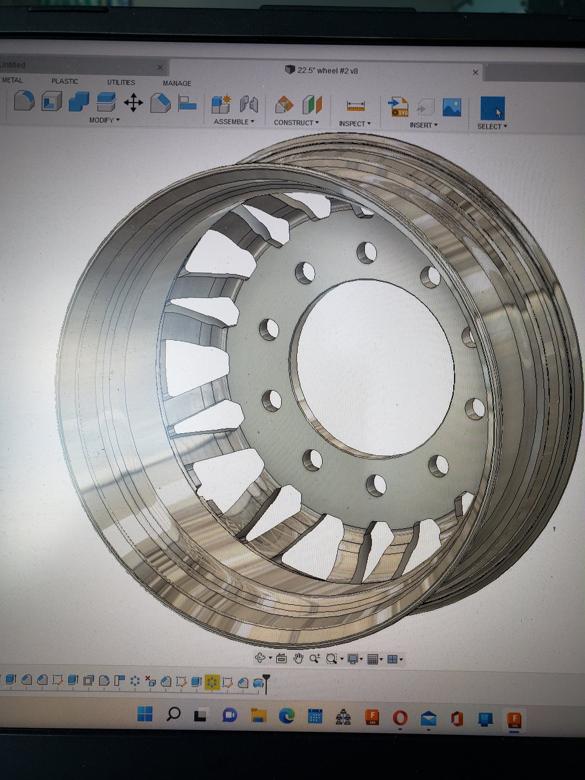
Task: Choose the Offset Plane construct tool
Action: point(284,105)
